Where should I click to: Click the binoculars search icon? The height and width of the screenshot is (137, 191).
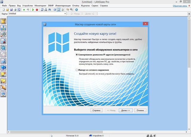(50, 10)
